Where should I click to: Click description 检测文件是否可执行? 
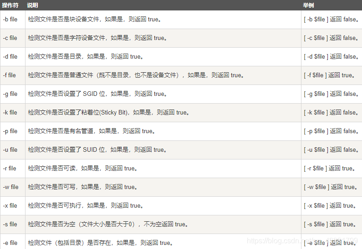click(x=86, y=206)
